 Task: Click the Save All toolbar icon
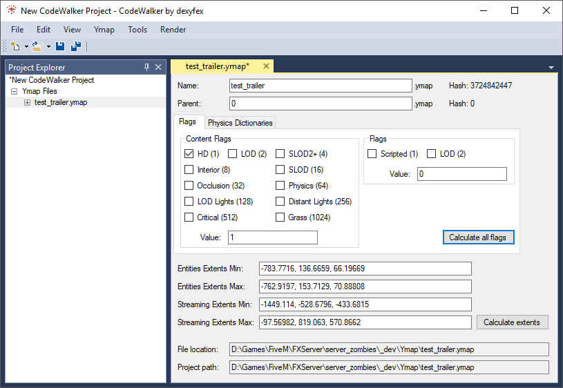[x=76, y=47]
